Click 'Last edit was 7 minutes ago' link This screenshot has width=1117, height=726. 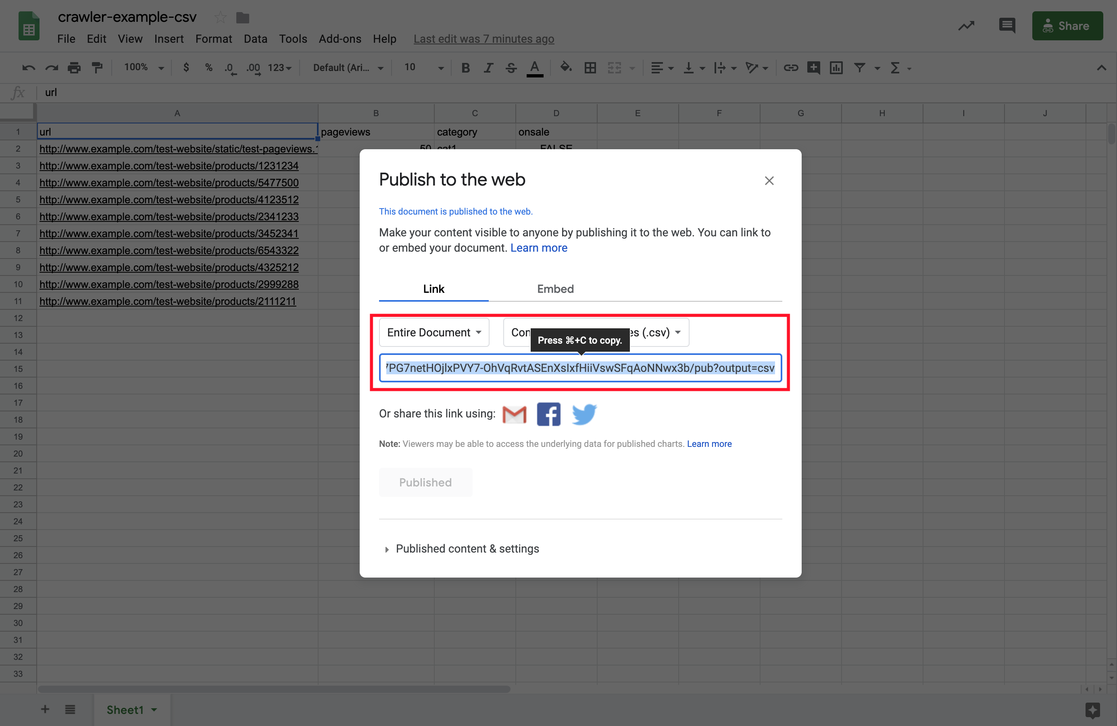click(484, 39)
